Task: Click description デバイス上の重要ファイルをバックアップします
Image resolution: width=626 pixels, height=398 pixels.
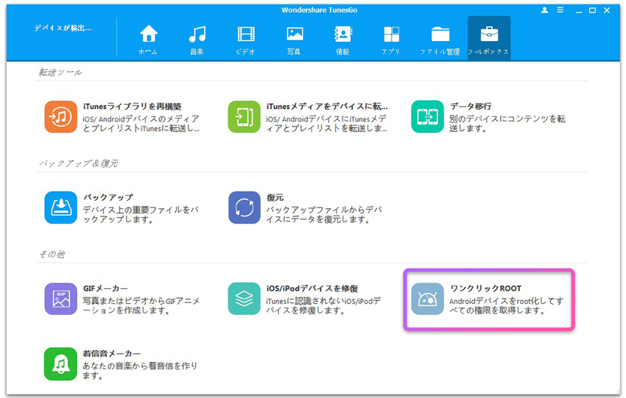Action: pyautogui.click(x=141, y=215)
